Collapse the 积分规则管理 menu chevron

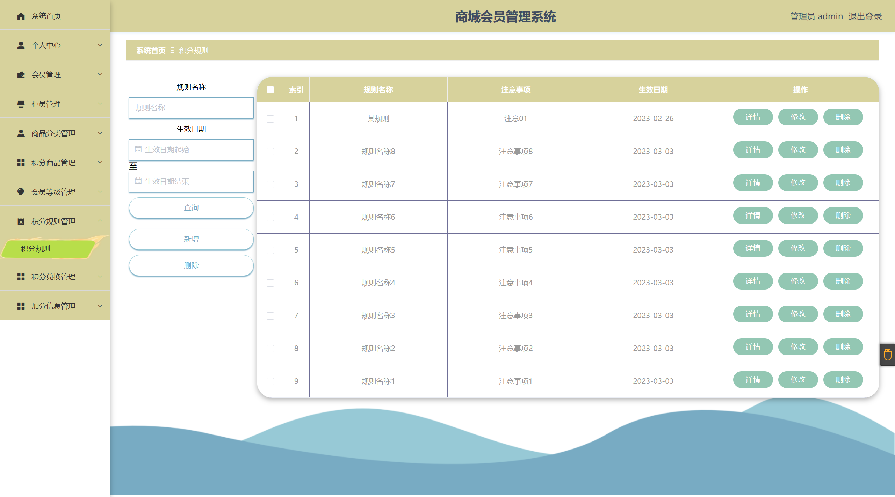tap(100, 221)
